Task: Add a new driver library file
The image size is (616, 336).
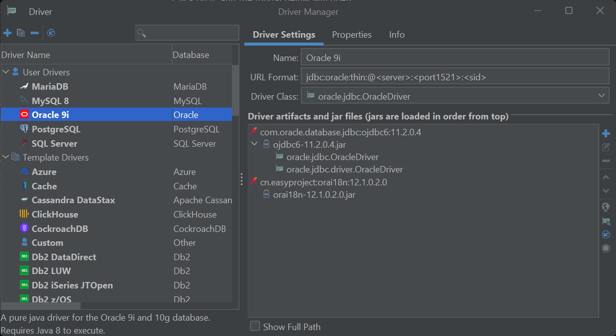Action: point(606,133)
